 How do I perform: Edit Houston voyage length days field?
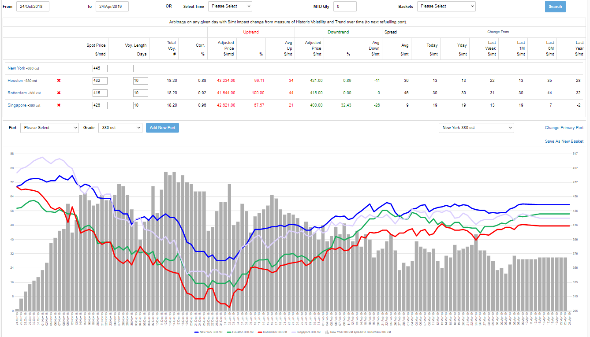pyautogui.click(x=141, y=81)
